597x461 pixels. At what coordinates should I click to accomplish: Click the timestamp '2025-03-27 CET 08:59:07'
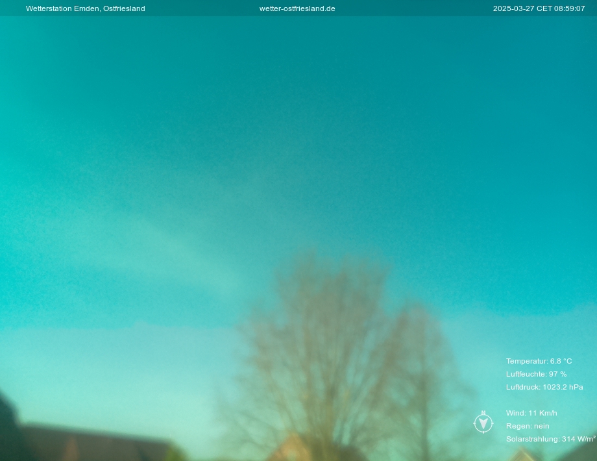pos(539,8)
